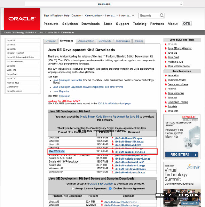
Task: Click red arrow icon next to Developer Training
Action: (x=166, y=102)
